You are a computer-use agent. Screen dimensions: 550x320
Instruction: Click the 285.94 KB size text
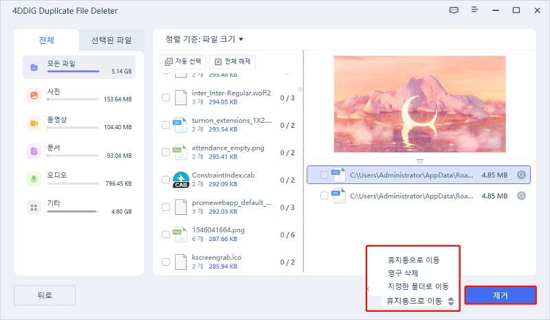(223, 266)
